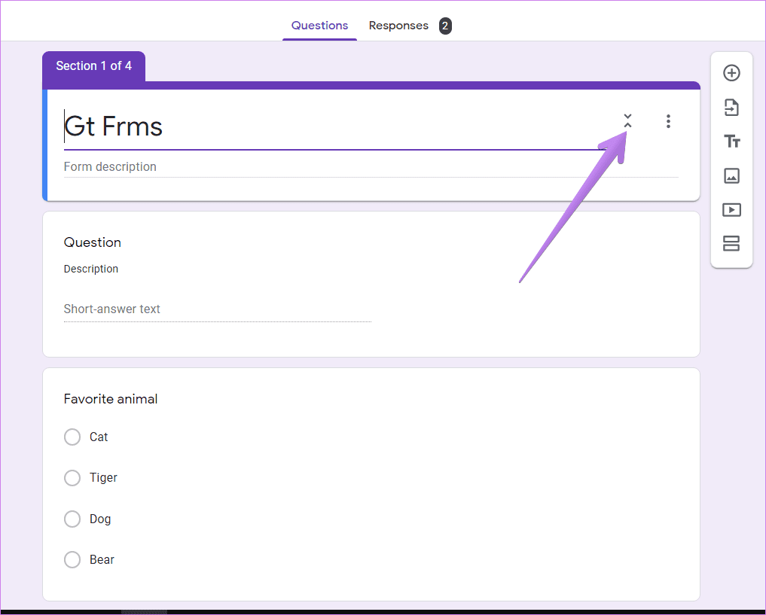This screenshot has height=615, width=766.
Task: Add a title and description block
Action: (x=731, y=142)
